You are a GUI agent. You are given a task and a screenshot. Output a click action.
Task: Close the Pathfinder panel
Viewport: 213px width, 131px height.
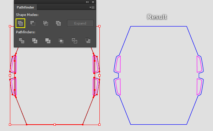tap(93, 2)
